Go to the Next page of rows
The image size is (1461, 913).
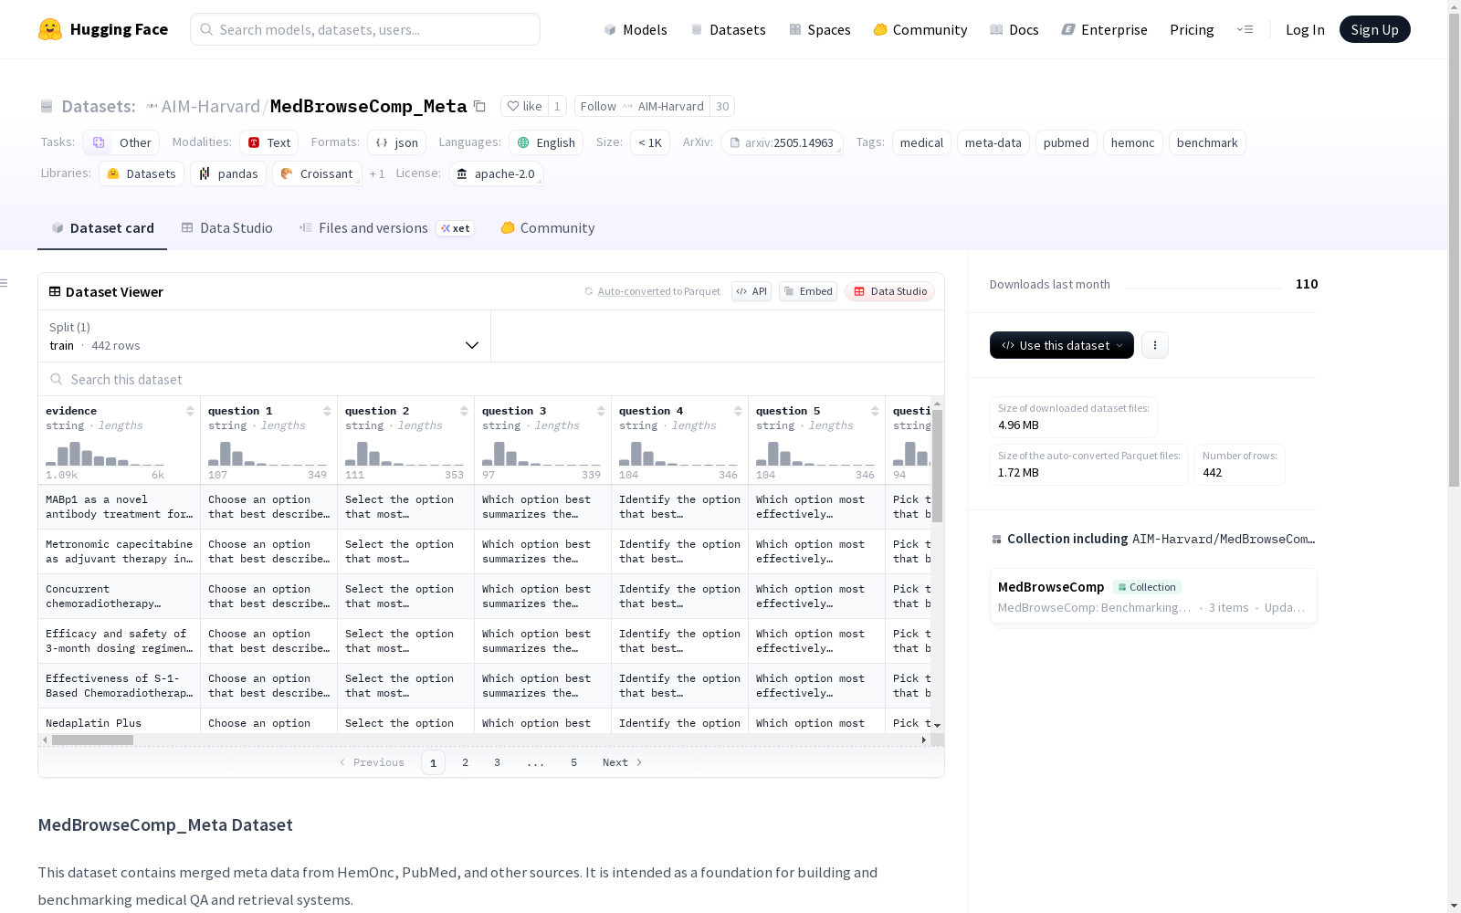pos(623,762)
